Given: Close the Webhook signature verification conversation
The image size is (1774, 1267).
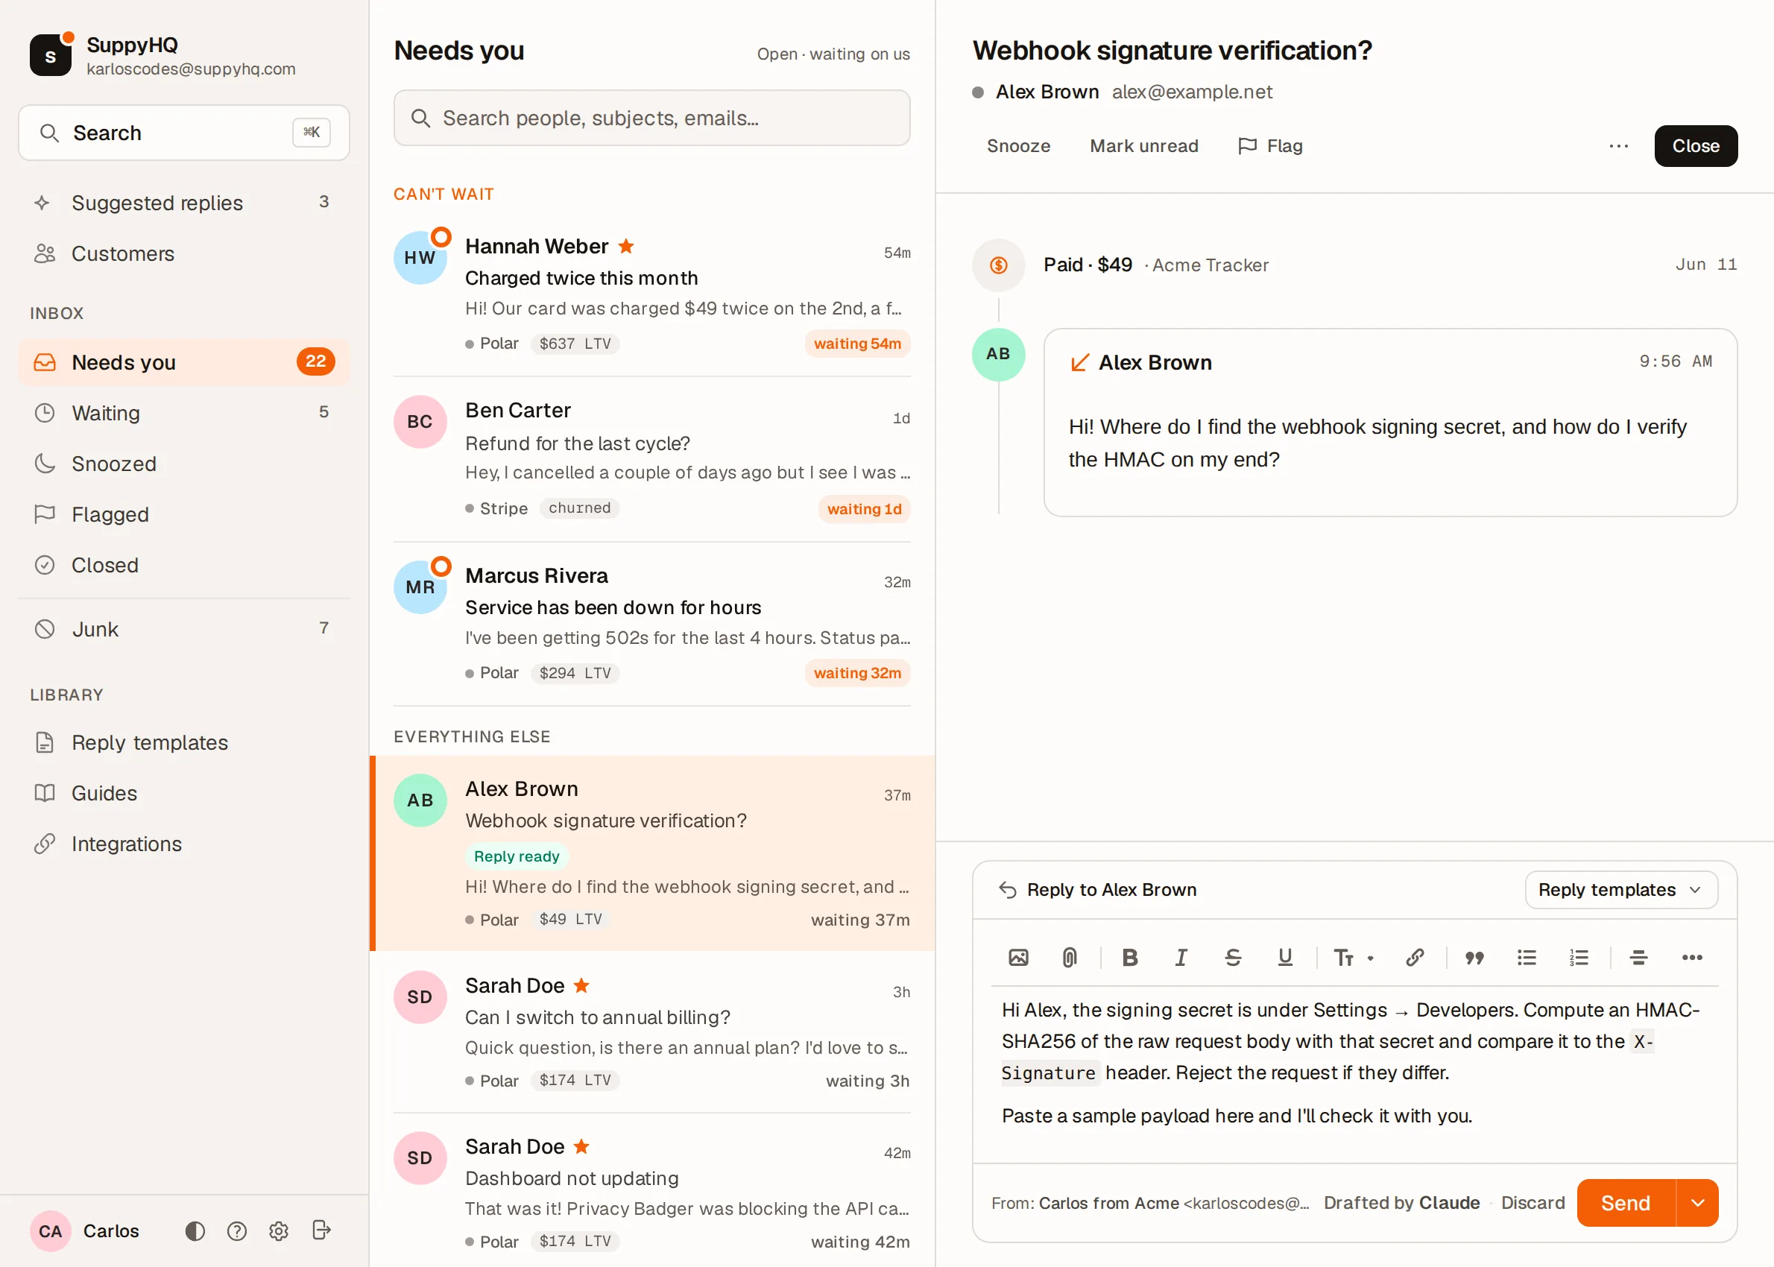Looking at the screenshot, I should point(1695,146).
